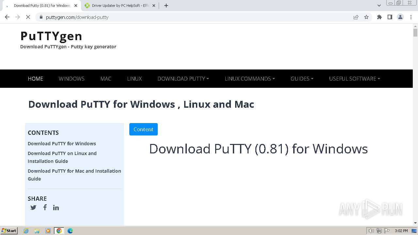The width and height of the screenshot is (418, 235).
Task: Go to HOME in navigation bar
Action: tap(36, 79)
